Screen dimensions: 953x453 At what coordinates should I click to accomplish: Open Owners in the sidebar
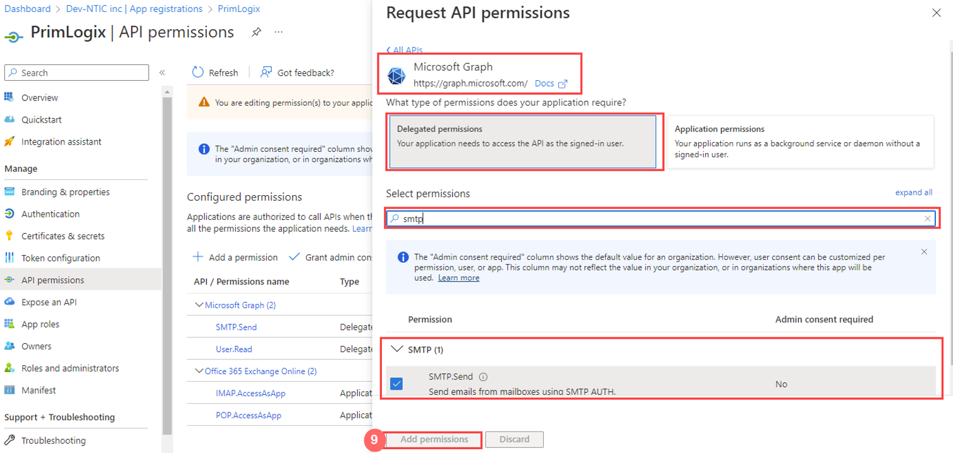pos(37,346)
